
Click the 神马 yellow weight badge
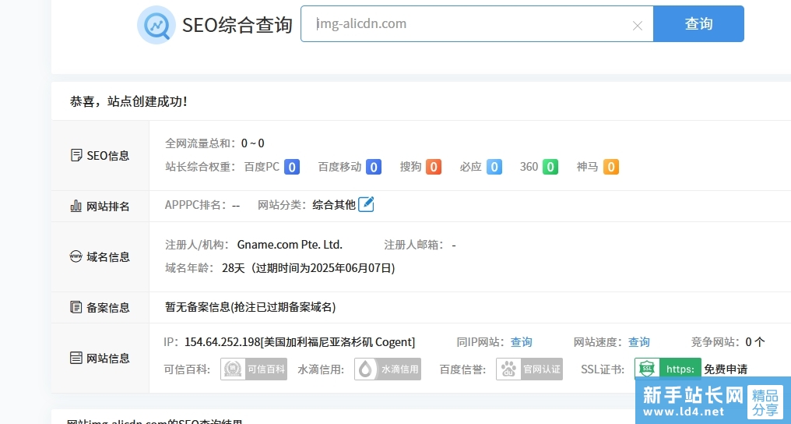(x=611, y=167)
